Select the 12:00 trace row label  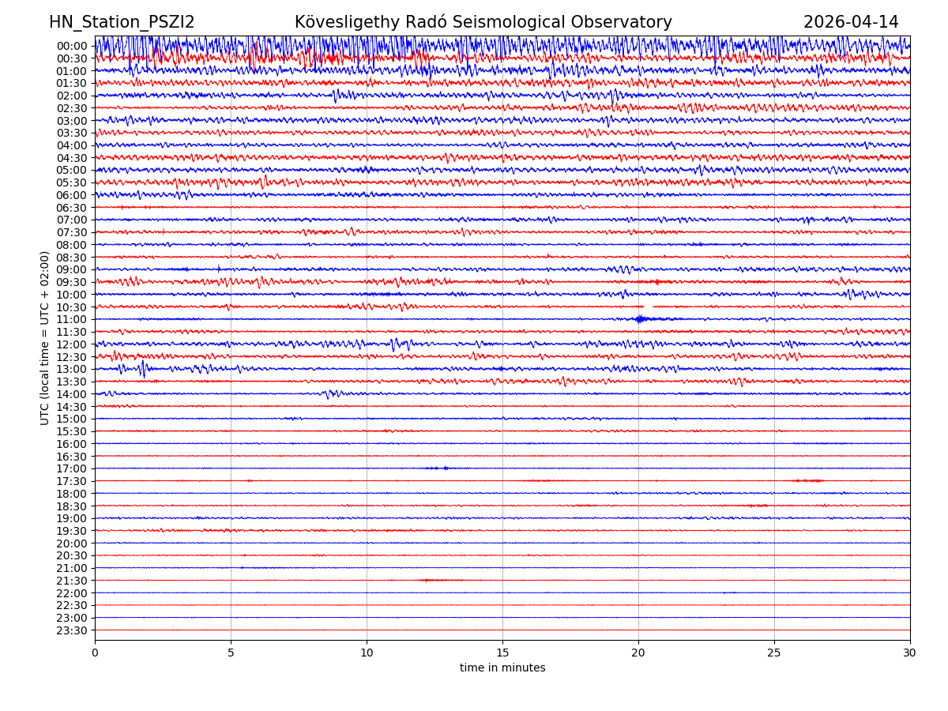pyautogui.click(x=71, y=344)
